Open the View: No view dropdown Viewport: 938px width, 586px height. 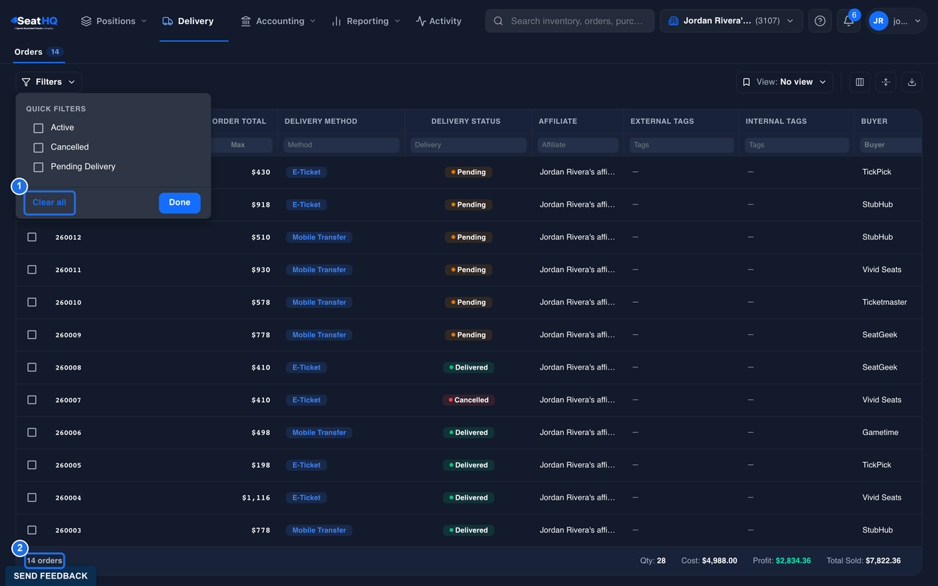[784, 82]
